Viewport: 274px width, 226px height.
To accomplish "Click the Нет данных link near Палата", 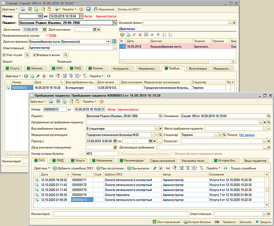I will click(247, 135).
